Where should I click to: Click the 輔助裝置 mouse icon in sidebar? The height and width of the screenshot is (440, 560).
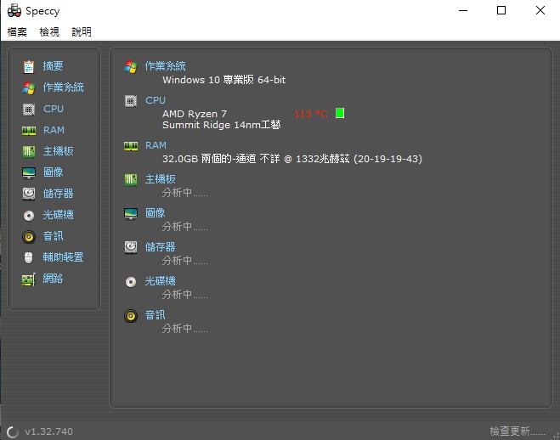tap(29, 257)
